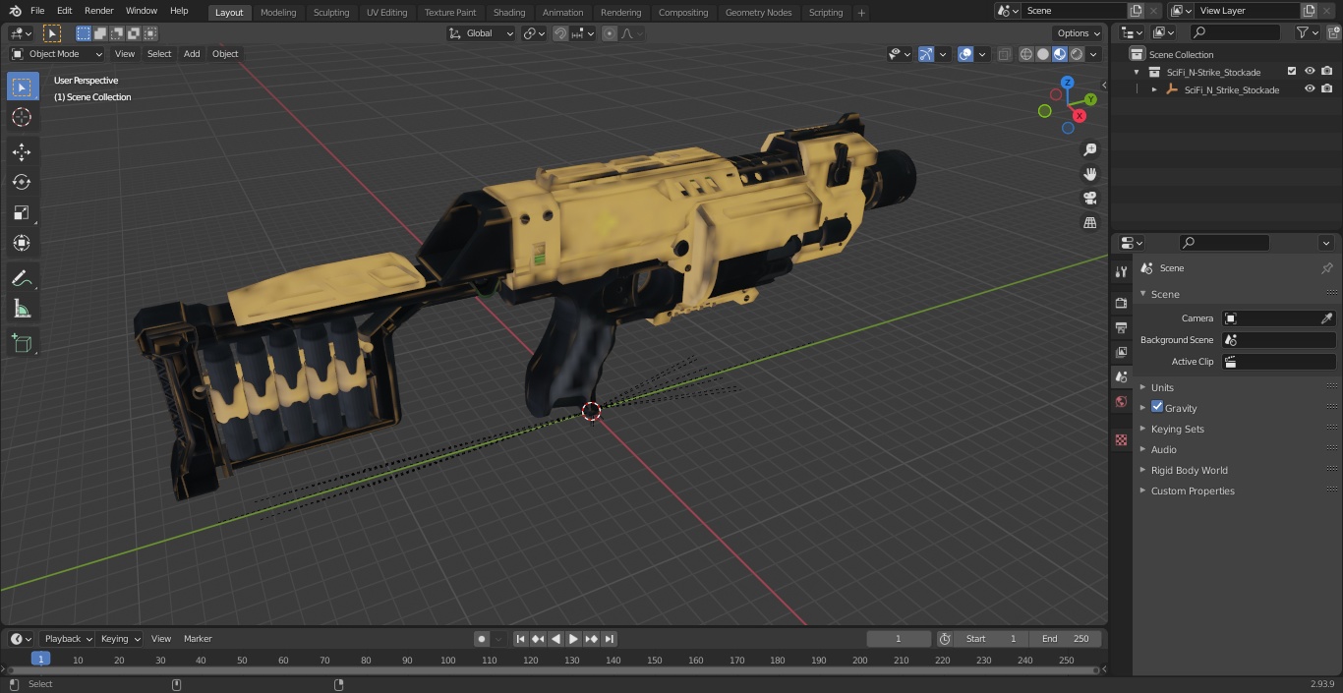Toggle the camera view icon
Screen dimensions: 1343x693
1090,199
